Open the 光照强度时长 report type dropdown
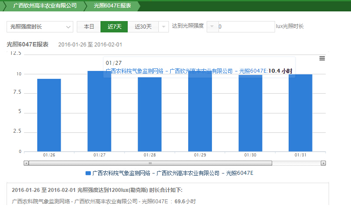Screen dimensions: 351x209 tap(40, 27)
